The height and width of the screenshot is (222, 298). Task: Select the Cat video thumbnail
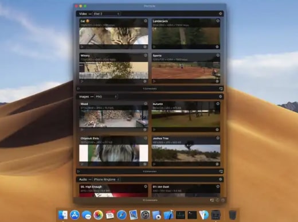113,36
